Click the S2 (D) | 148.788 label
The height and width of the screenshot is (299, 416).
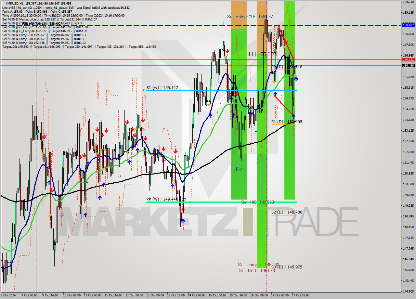click(287, 212)
